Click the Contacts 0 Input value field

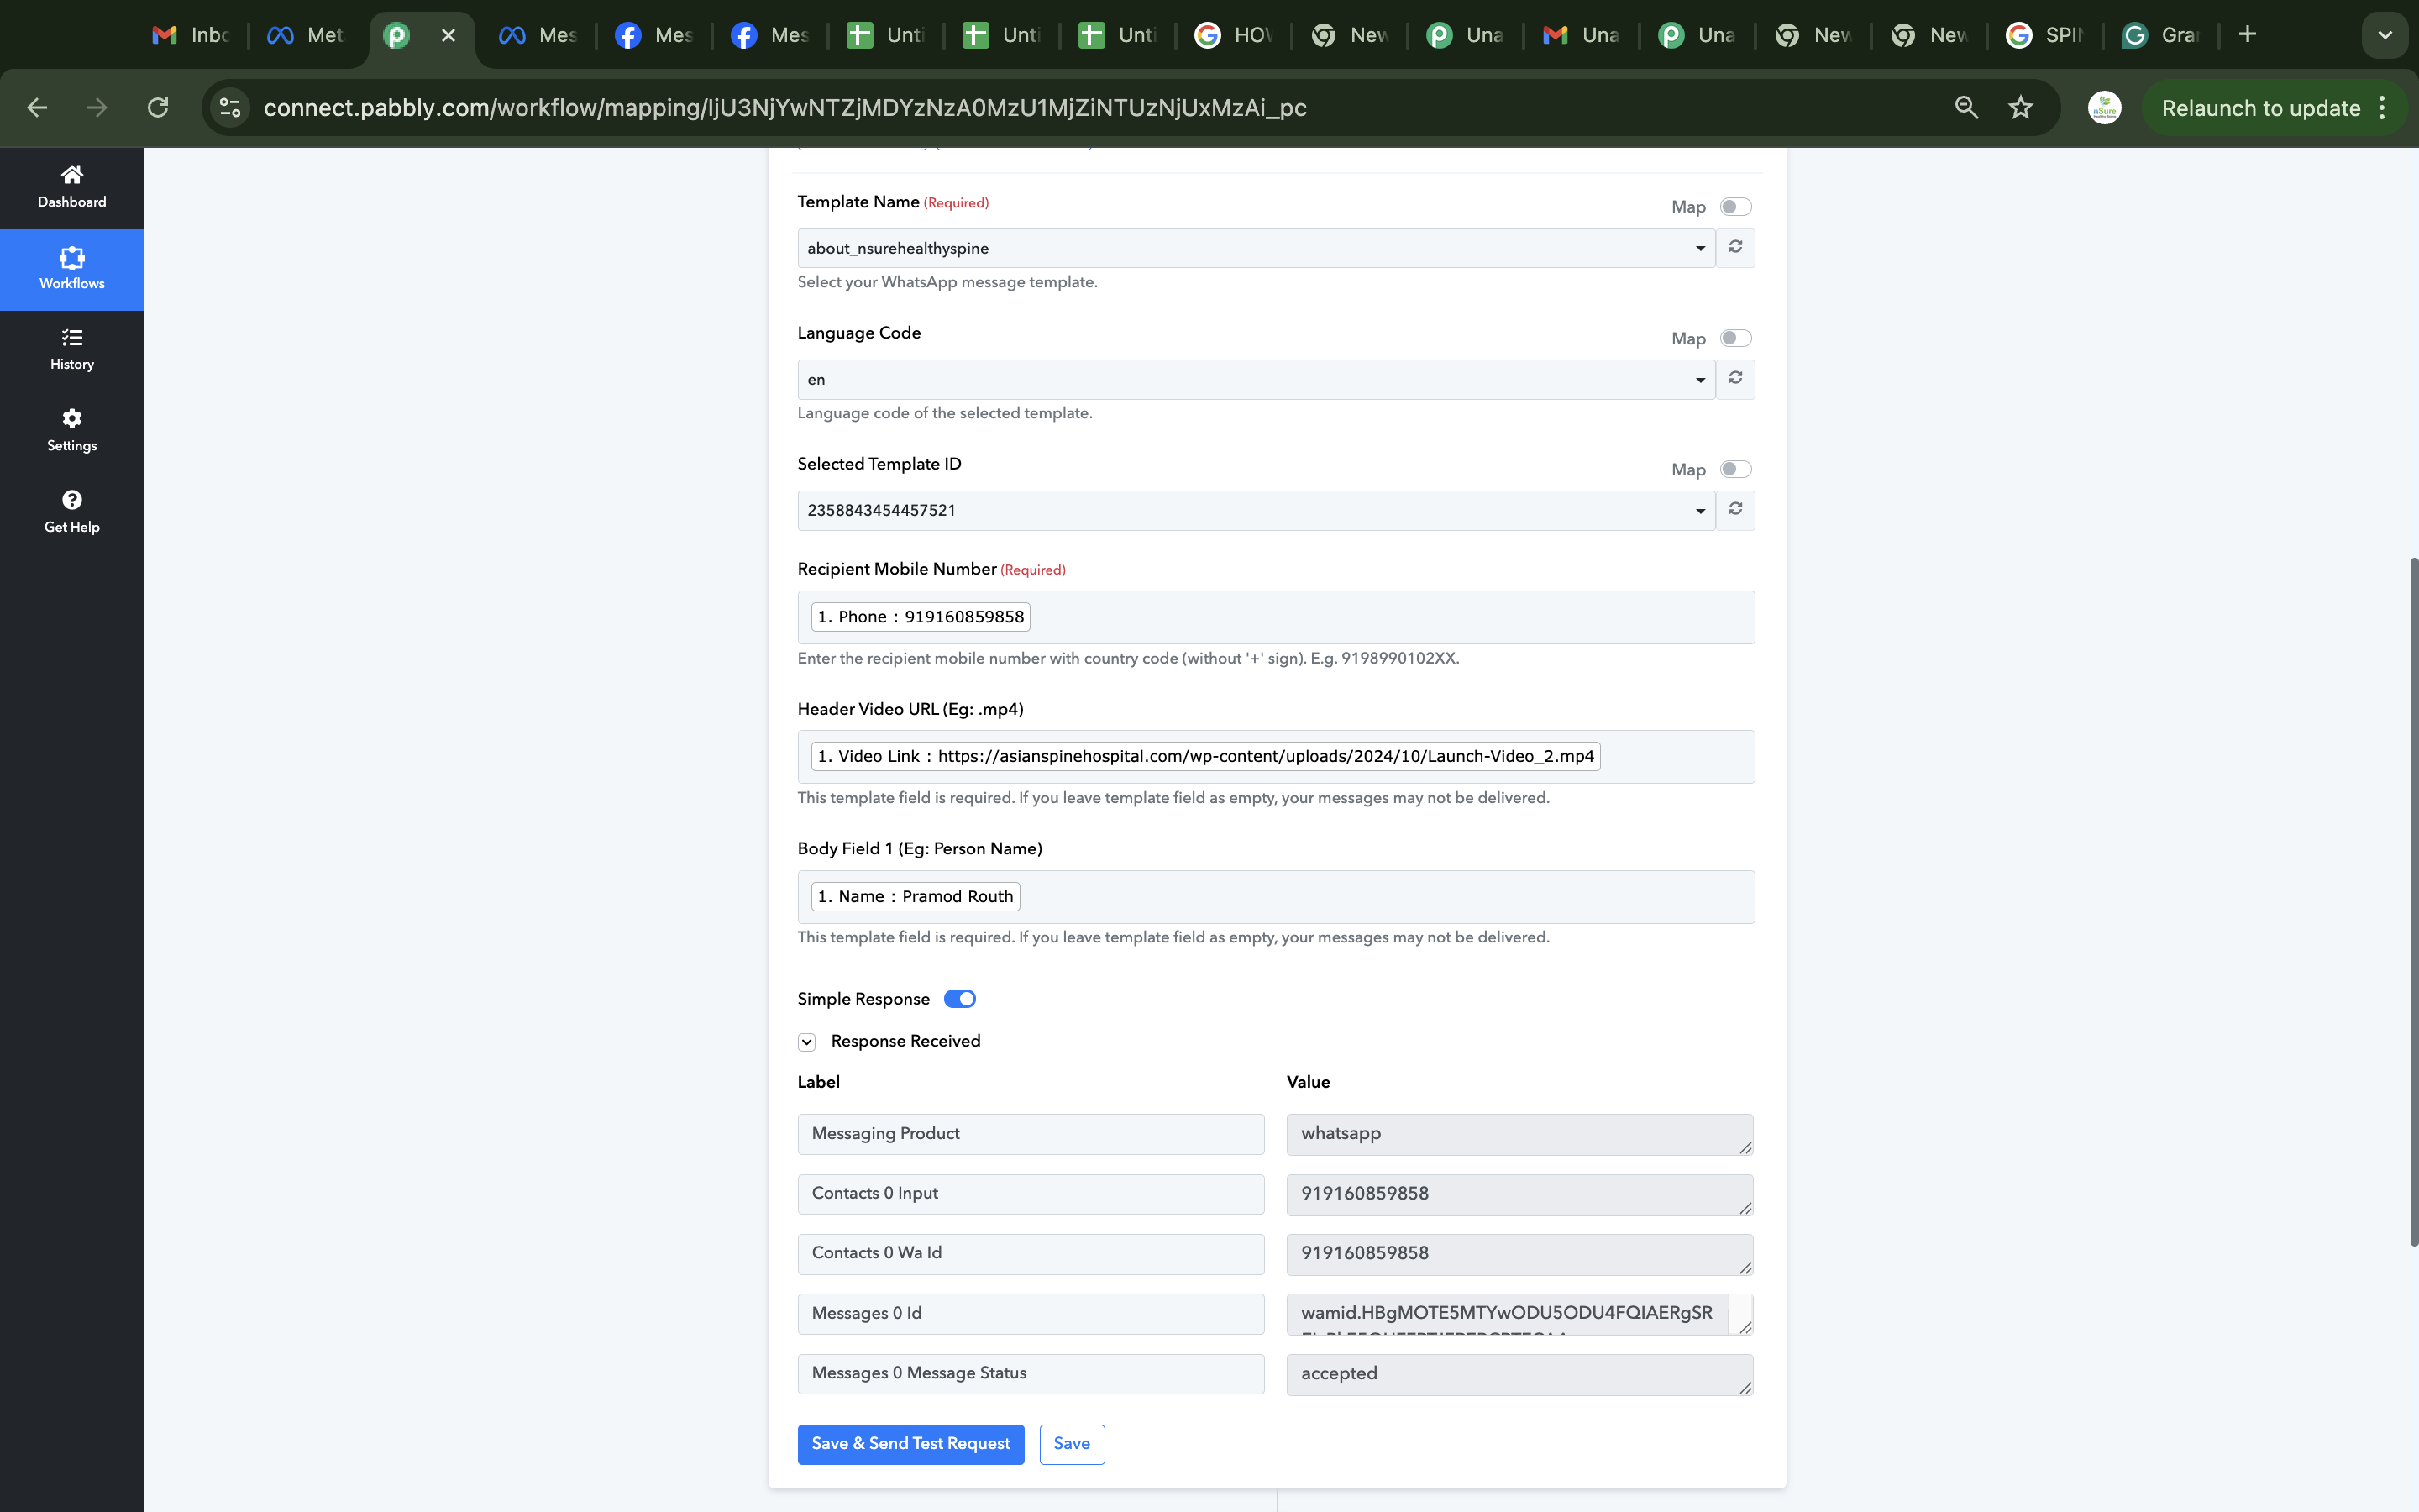click(x=1519, y=1194)
